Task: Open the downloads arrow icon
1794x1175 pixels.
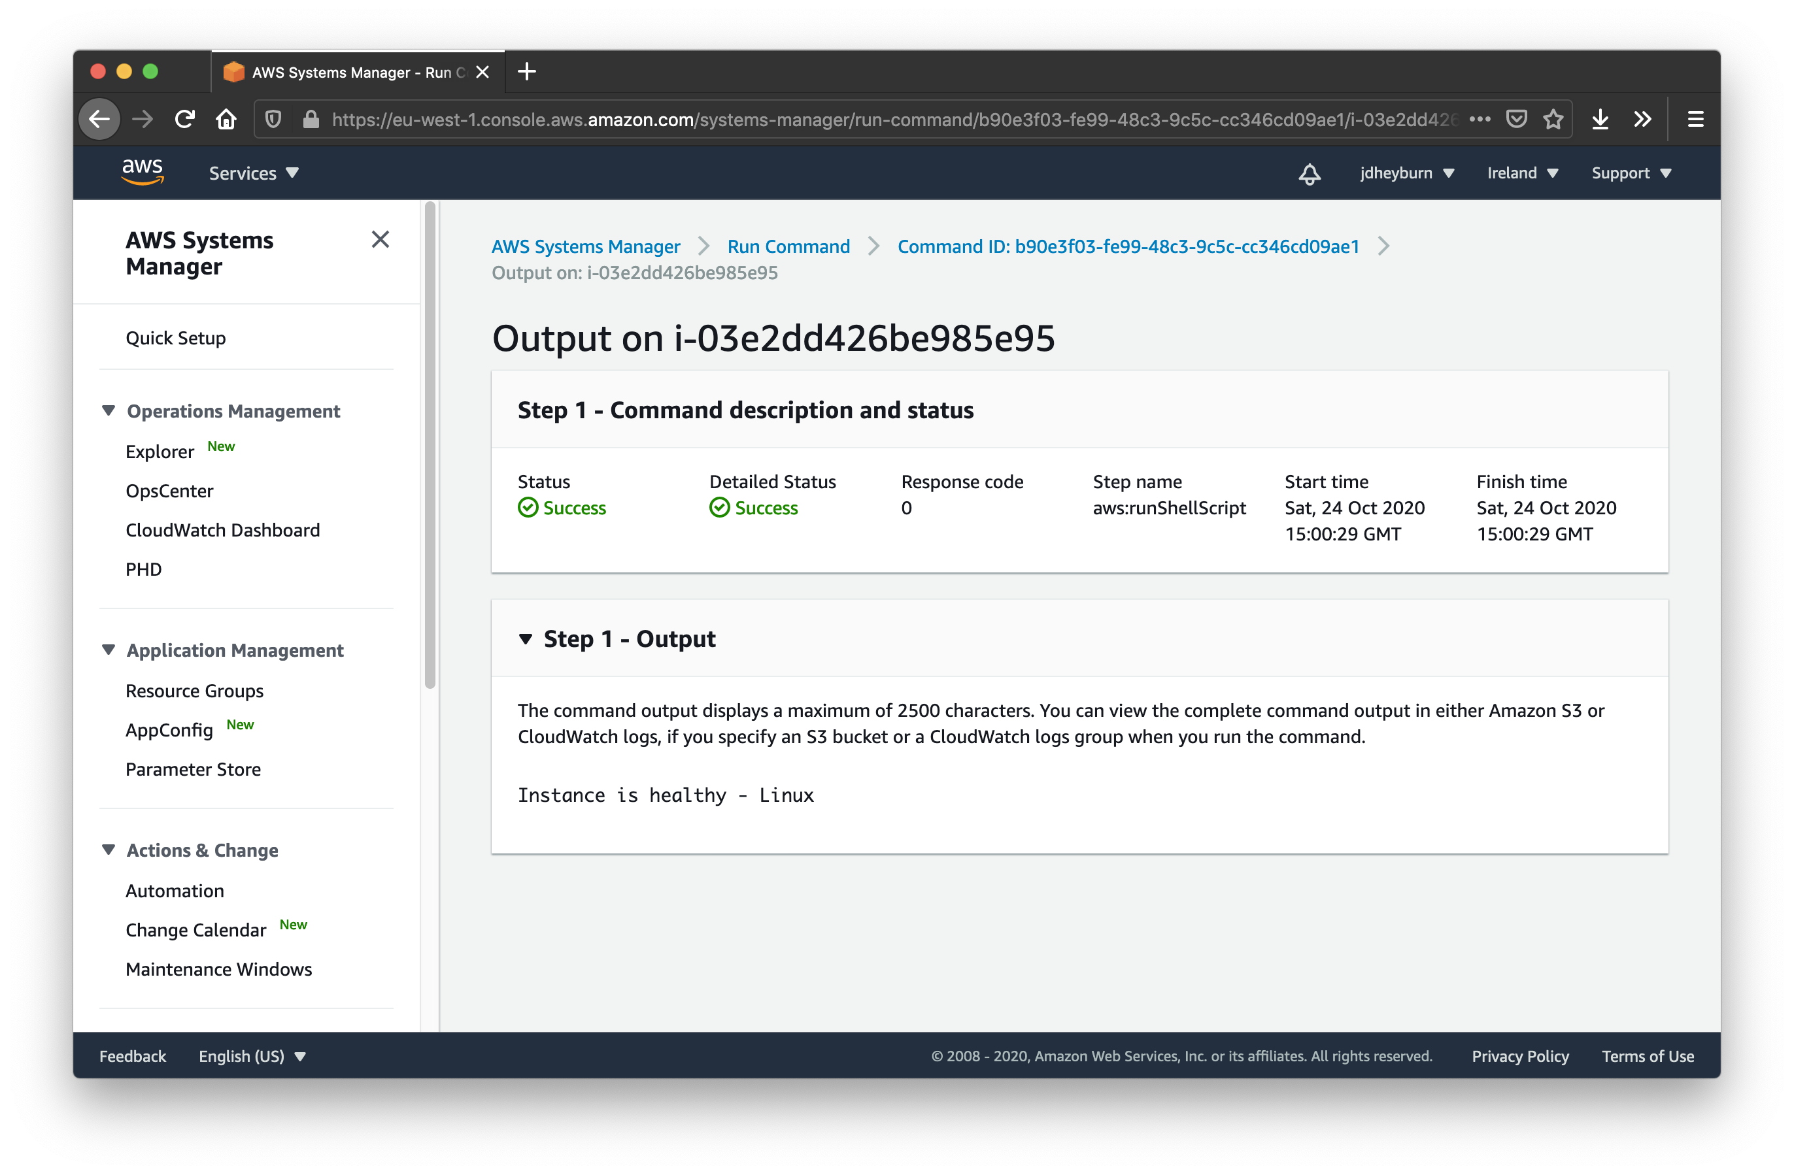Action: pos(1600,119)
